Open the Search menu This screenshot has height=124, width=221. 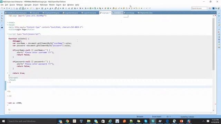59,5
